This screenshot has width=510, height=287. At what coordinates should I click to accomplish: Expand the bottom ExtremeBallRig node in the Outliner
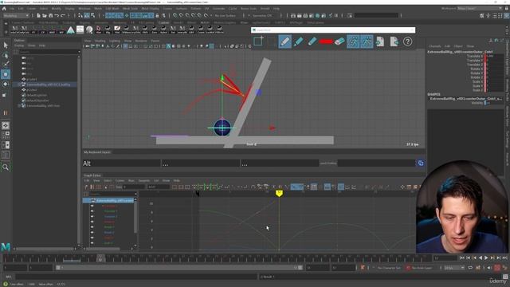pyautogui.click(x=19, y=106)
